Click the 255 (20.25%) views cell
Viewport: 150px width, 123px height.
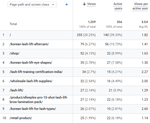coord(86,35)
